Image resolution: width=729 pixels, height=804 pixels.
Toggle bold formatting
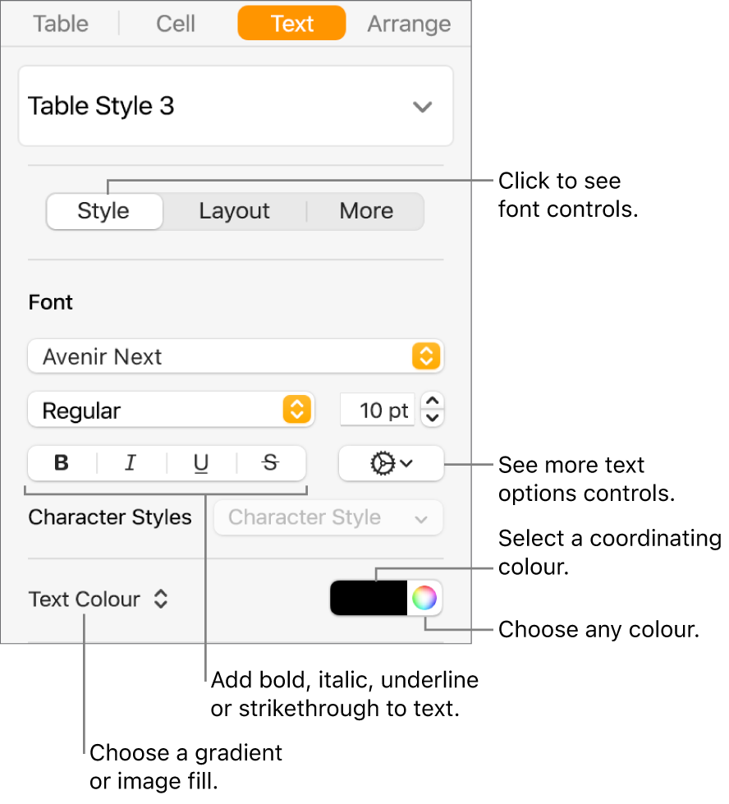(x=62, y=463)
